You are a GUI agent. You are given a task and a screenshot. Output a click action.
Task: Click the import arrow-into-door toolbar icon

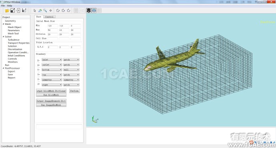(18, 10)
